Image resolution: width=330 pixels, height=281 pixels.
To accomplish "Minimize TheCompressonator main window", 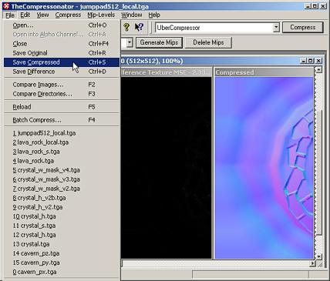I will pos(308,6).
